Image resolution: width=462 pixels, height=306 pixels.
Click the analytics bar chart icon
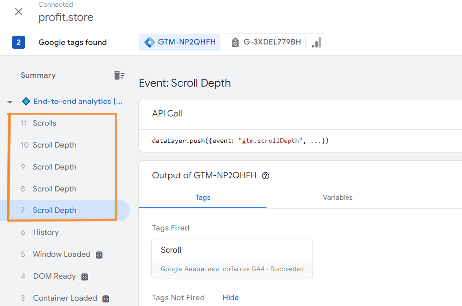[317, 42]
